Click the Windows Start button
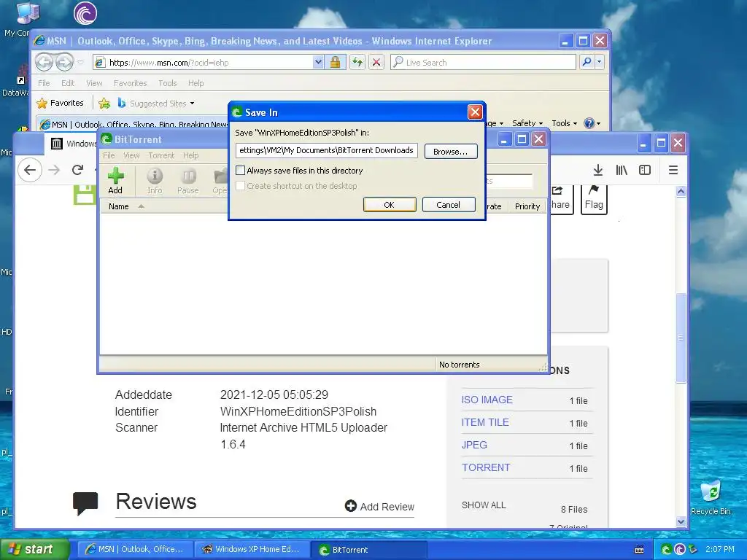This screenshot has width=747, height=560. (34, 549)
